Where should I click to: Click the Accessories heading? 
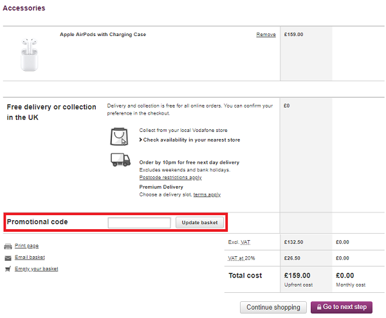point(24,8)
